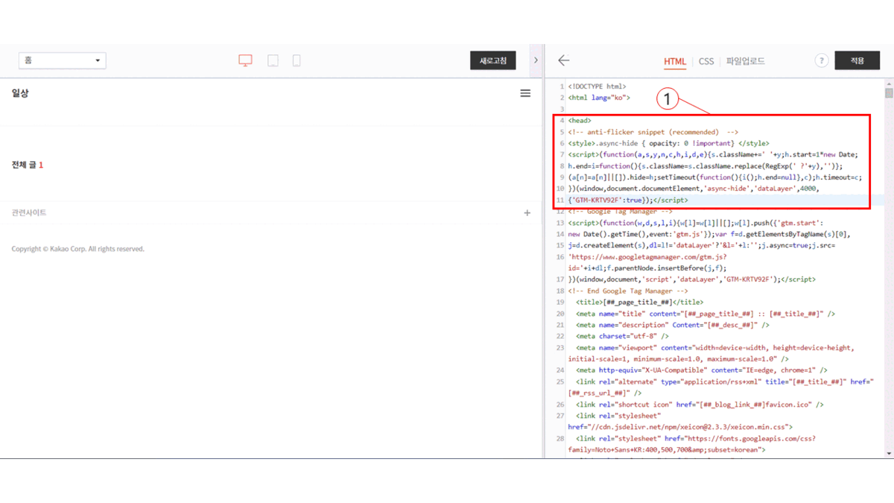Select the tablet preview icon
The image size is (894, 503).
273,60
